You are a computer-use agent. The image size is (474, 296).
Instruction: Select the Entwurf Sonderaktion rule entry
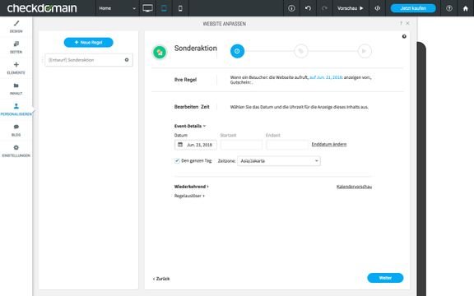pos(89,60)
